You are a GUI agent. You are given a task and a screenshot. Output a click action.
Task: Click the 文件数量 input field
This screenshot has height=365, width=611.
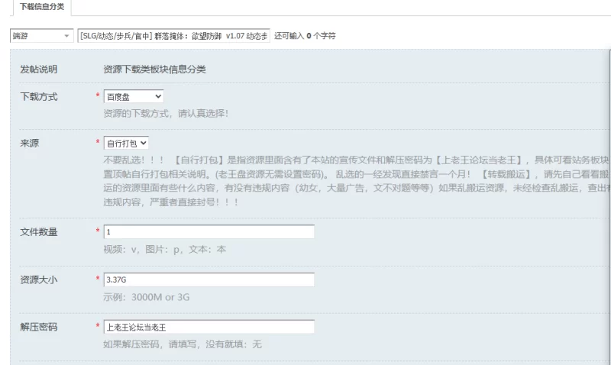pos(209,232)
